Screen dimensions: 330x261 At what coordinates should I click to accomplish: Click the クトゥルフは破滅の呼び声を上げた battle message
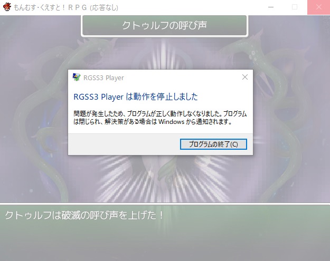[84, 215]
